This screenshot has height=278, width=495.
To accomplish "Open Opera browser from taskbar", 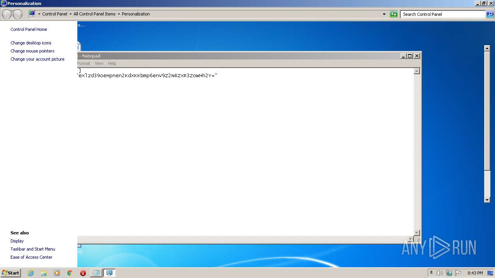I will pyautogui.click(x=83, y=273).
